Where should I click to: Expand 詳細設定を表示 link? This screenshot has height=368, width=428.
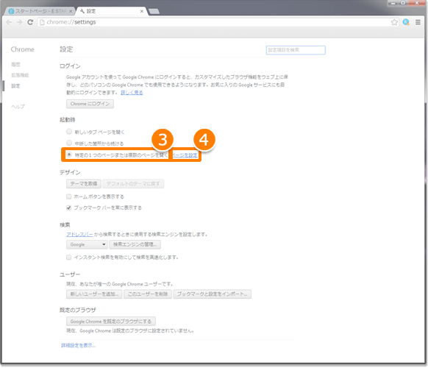tap(79, 345)
